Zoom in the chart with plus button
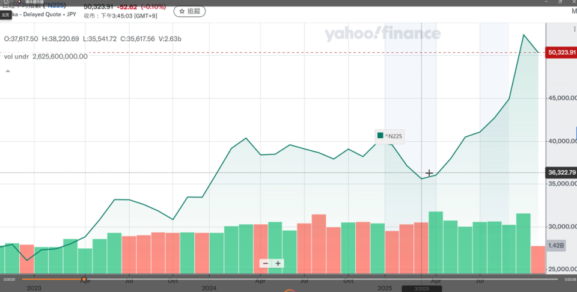The width and height of the screenshot is (577, 292). point(278,263)
